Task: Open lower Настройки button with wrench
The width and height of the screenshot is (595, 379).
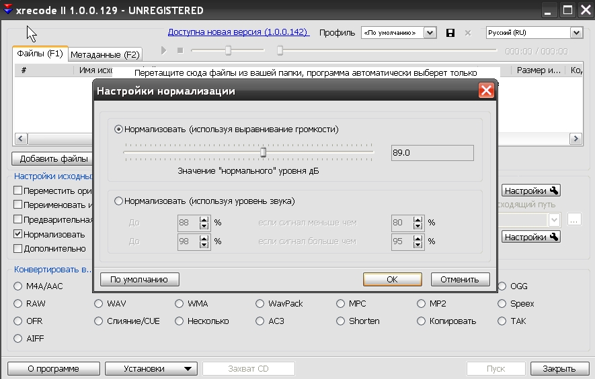Action: coord(531,237)
